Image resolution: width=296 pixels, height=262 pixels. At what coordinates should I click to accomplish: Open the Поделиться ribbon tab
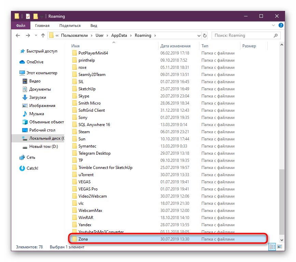[70, 26]
